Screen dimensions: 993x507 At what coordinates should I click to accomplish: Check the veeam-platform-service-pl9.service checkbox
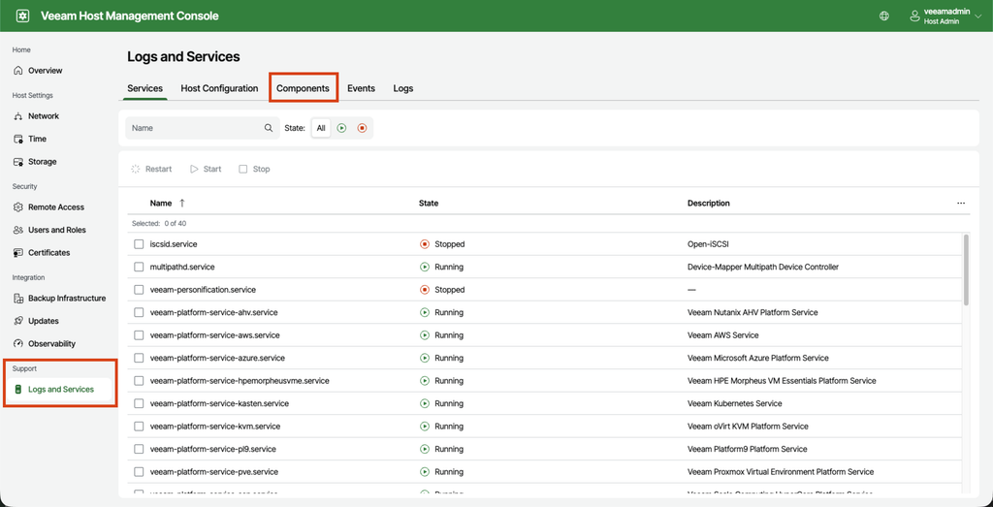tap(139, 450)
